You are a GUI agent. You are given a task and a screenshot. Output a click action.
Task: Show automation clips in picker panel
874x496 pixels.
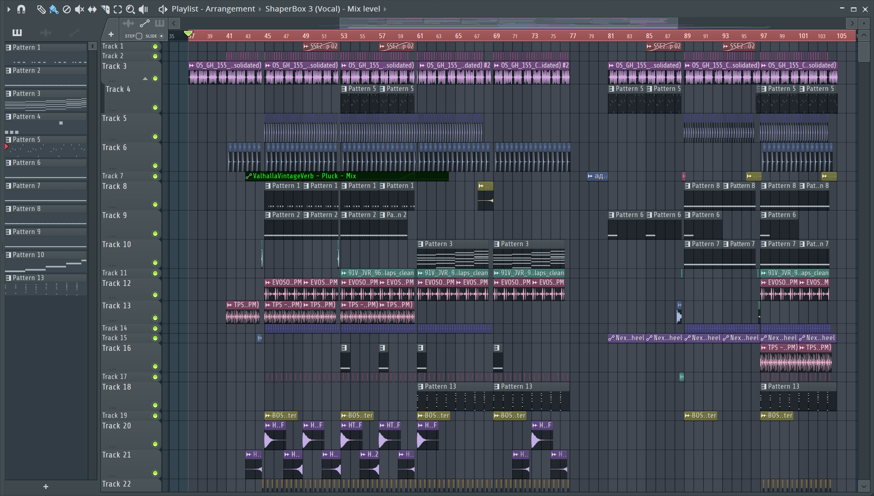click(x=74, y=32)
